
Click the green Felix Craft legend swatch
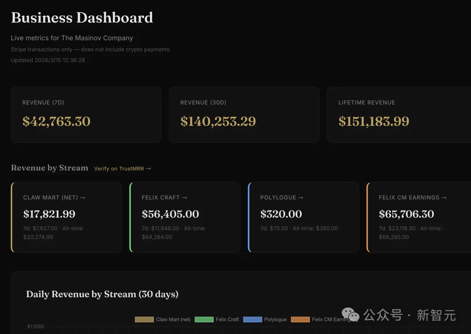coord(204,320)
